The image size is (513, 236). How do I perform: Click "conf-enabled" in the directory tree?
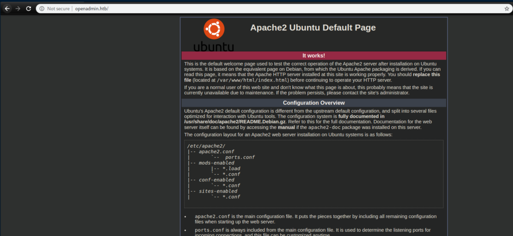(x=216, y=180)
